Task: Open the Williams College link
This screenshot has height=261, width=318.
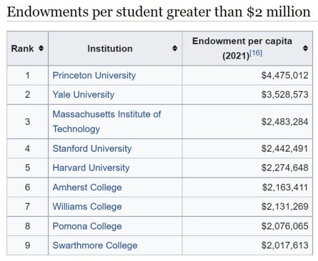Action: click(x=87, y=207)
